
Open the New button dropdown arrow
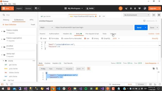(12, 8)
